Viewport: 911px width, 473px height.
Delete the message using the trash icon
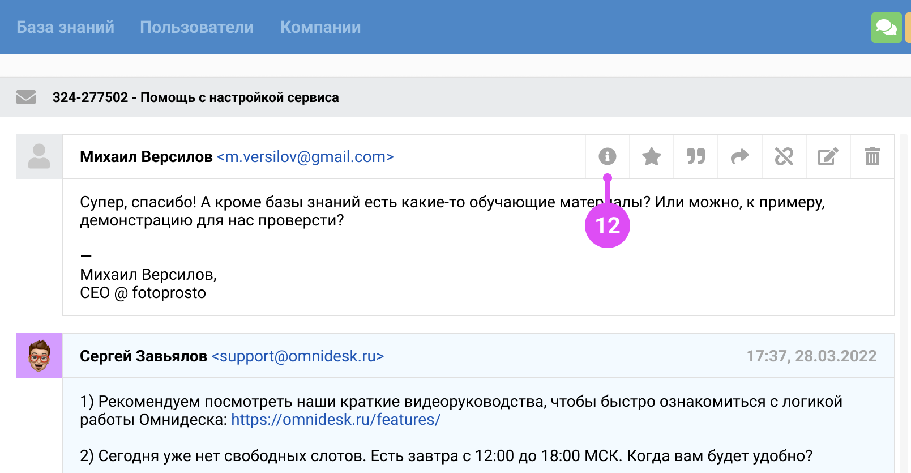872,156
